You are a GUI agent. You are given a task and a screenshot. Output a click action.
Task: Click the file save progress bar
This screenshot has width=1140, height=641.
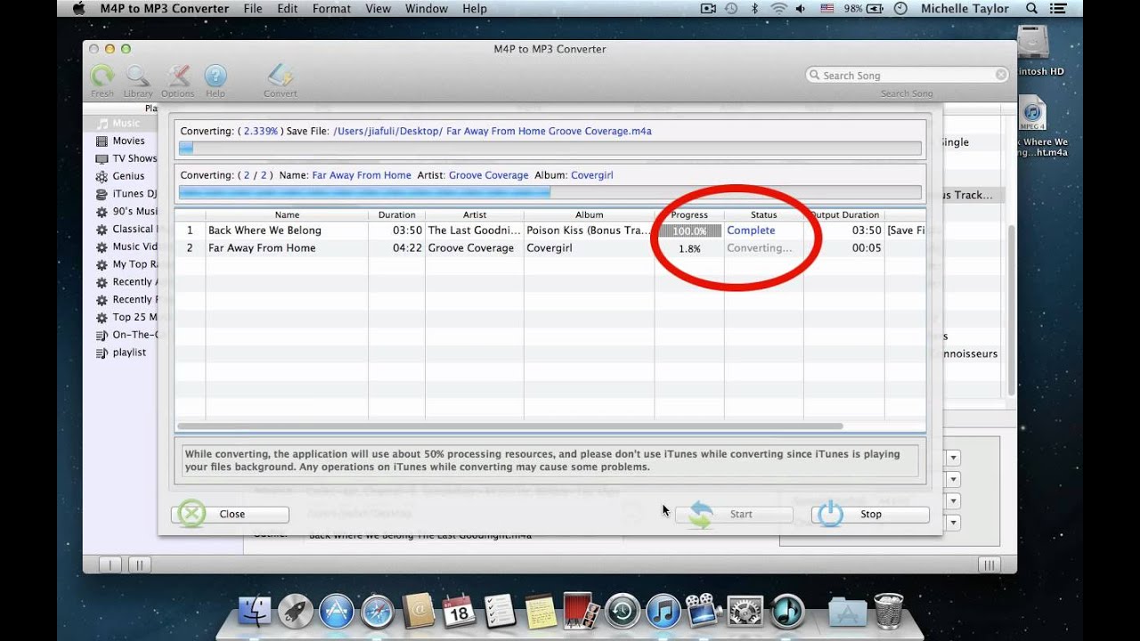click(550, 148)
